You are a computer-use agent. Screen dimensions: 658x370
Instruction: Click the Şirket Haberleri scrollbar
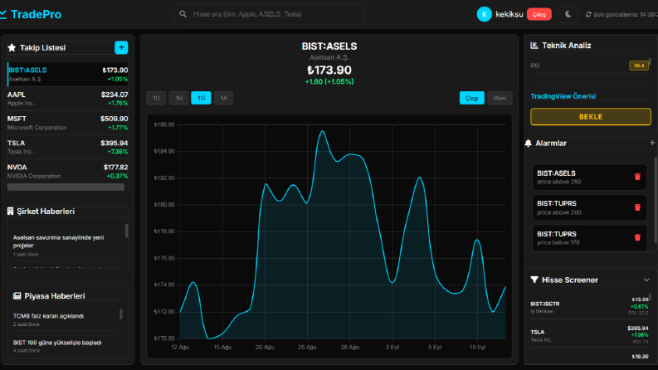(x=126, y=231)
